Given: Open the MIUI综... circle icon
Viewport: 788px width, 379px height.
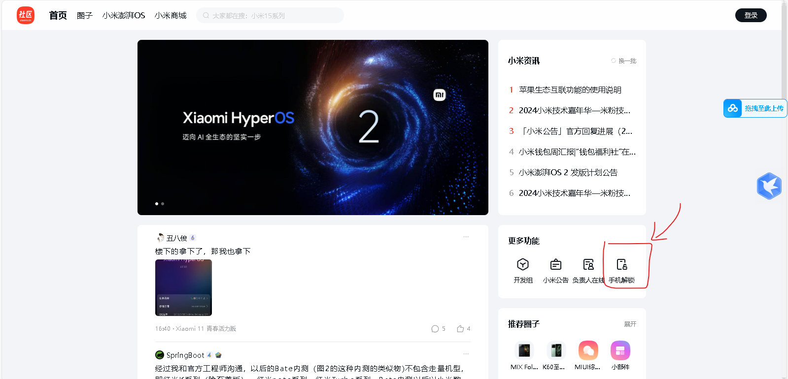Looking at the screenshot, I should 588,350.
